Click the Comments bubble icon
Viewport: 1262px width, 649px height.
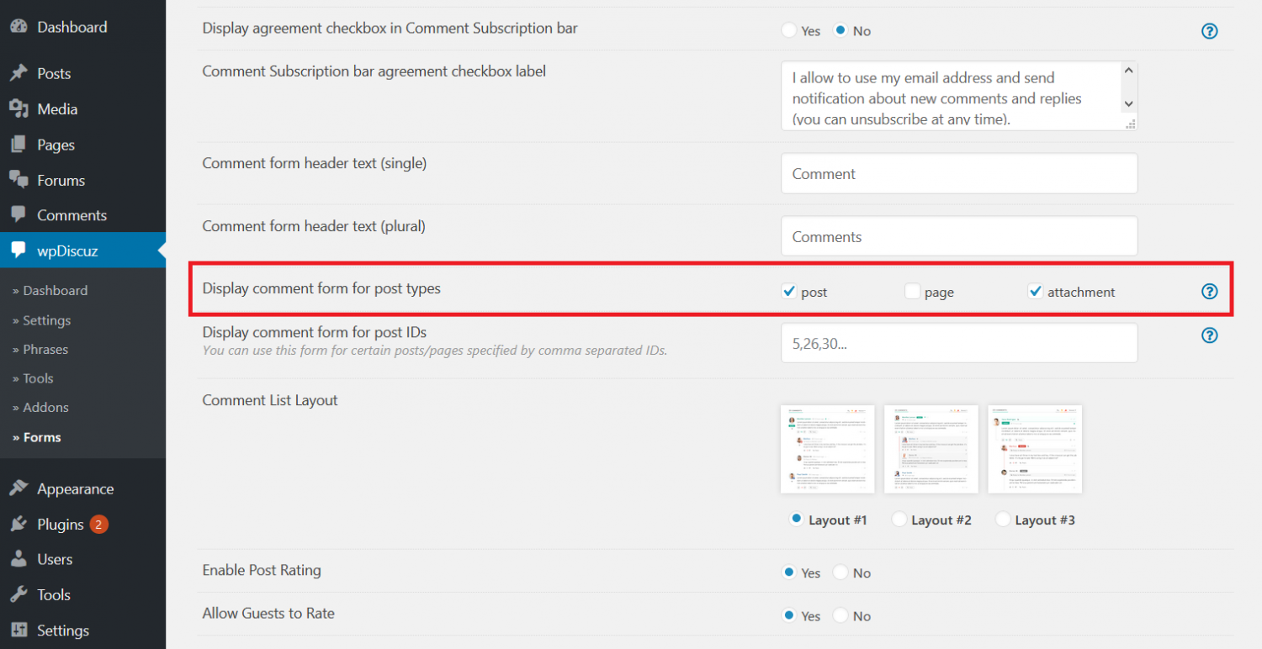pyautogui.click(x=20, y=215)
